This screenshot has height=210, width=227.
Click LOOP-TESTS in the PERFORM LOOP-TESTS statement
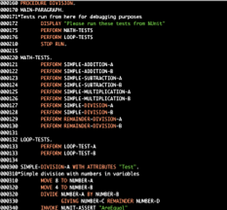coord(78,37)
